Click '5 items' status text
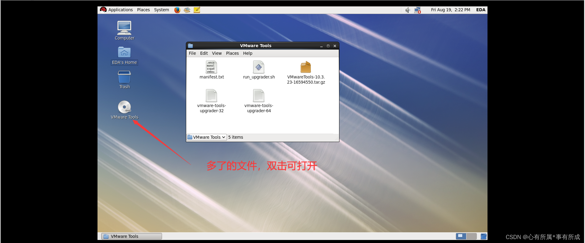 [236, 137]
